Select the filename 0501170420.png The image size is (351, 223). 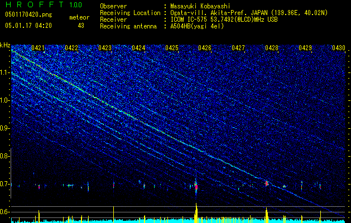[x=28, y=15]
